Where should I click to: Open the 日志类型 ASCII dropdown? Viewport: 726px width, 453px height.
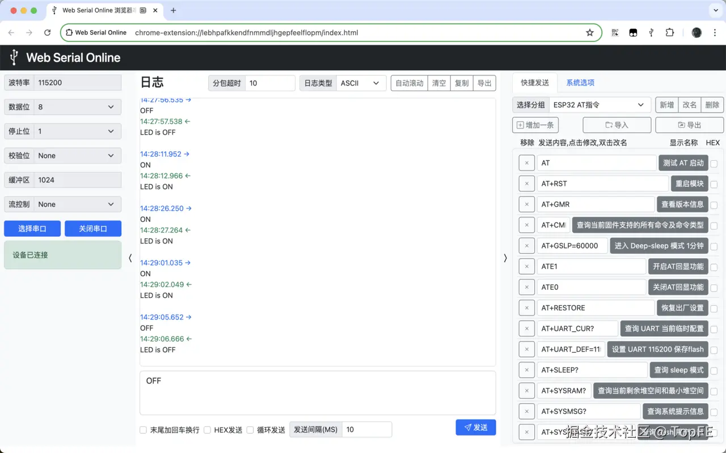click(361, 83)
